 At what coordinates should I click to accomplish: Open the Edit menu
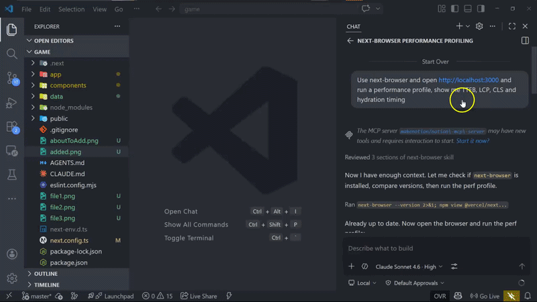45,9
